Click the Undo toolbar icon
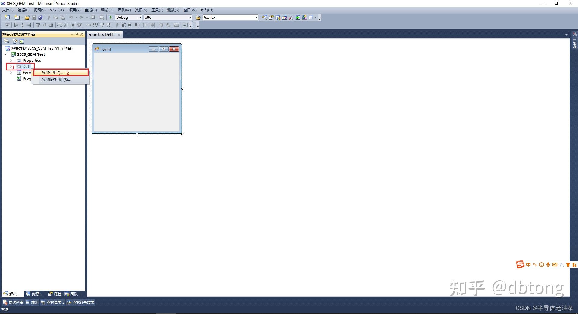This screenshot has width=578, height=314. point(71,17)
